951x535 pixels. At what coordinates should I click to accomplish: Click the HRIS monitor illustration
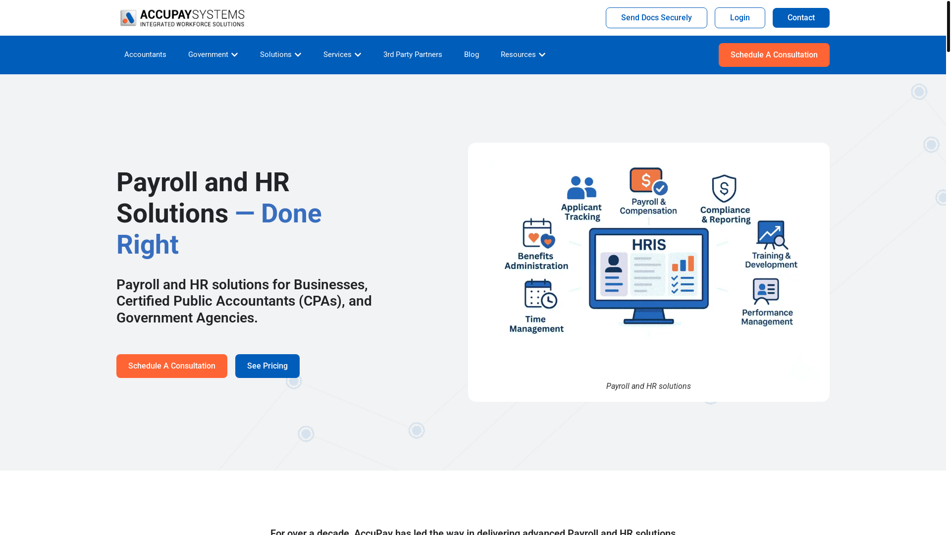coord(648,276)
